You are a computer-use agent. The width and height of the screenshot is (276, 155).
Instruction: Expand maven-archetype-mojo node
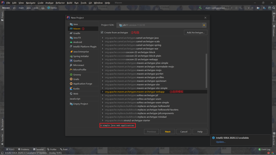[x=102, y=70]
